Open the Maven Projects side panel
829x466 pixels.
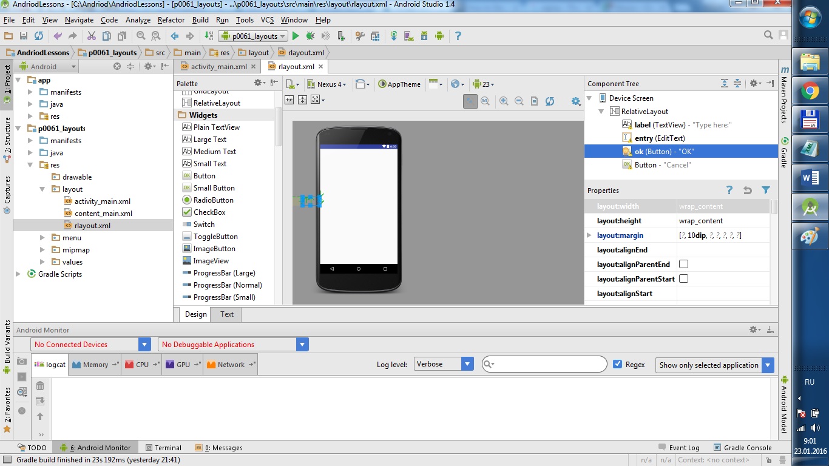(784, 94)
